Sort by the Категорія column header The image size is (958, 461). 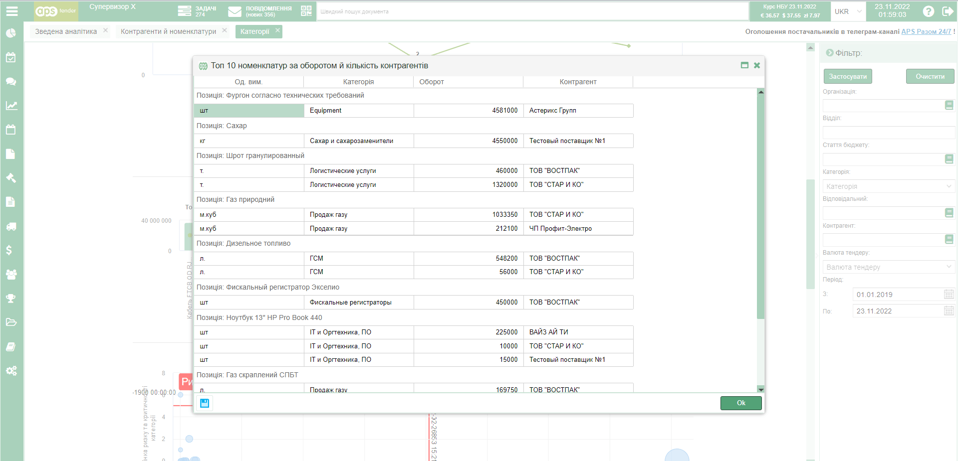[358, 82]
